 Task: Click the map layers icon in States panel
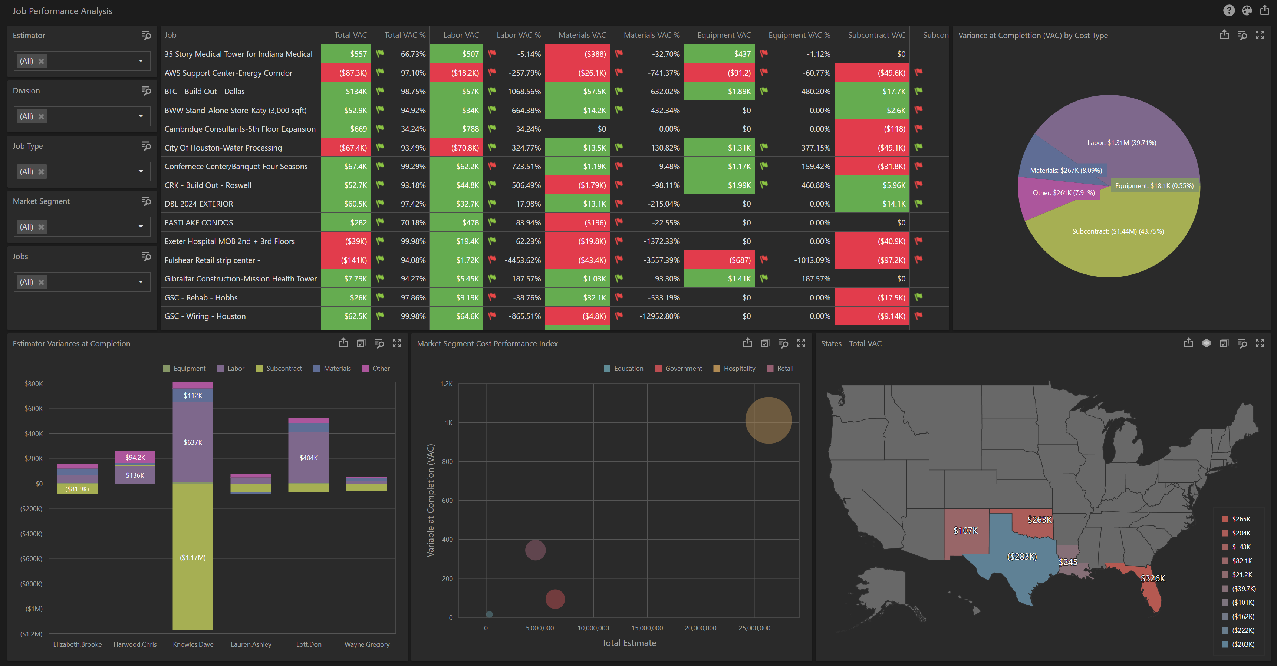pyautogui.click(x=1206, y=343)
